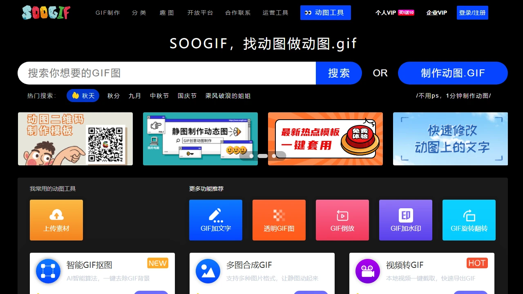Select the GIF倒放 reverse tool icon

pyautogui.click(x=342, y=214)
